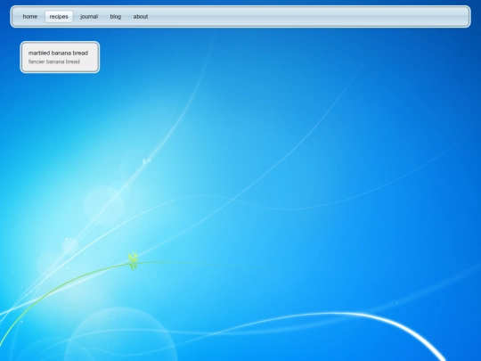Choose fancier banana bread from submenu

point(54,62)
